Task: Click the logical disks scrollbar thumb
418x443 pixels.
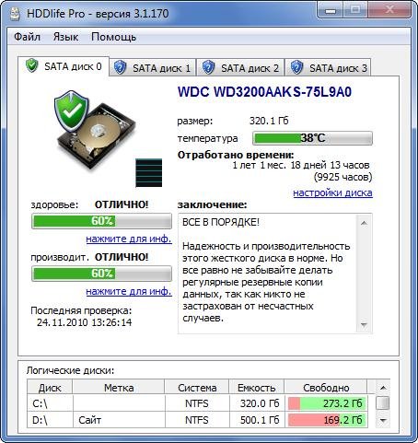Action: [x=383, y=402]
